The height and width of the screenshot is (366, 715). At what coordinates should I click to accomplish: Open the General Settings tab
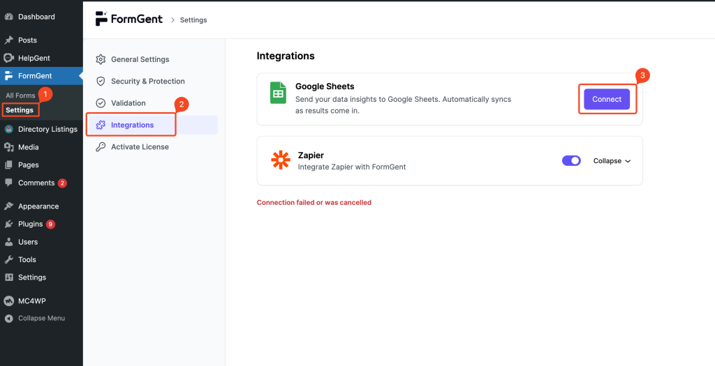click(x=152, y=60)
